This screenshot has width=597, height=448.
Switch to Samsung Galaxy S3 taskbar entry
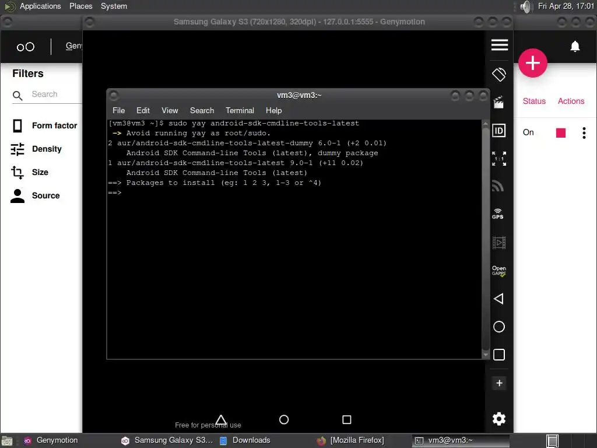coord(167,440)
